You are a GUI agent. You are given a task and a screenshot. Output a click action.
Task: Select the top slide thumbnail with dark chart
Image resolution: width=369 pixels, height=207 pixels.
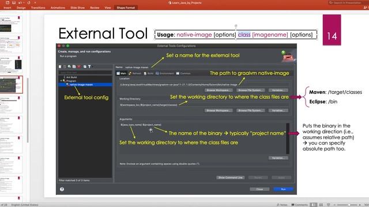11,24
